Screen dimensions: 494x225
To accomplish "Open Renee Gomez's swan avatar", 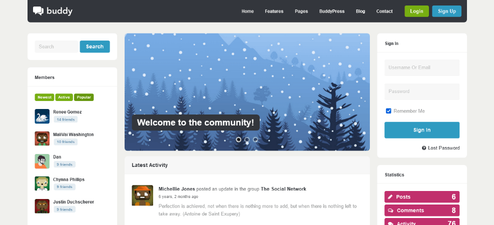I will [42, 116].
